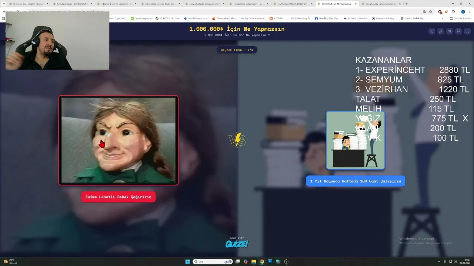
Task: Launch Copilot from the taskbar
Action: click(x=246, y=262)
